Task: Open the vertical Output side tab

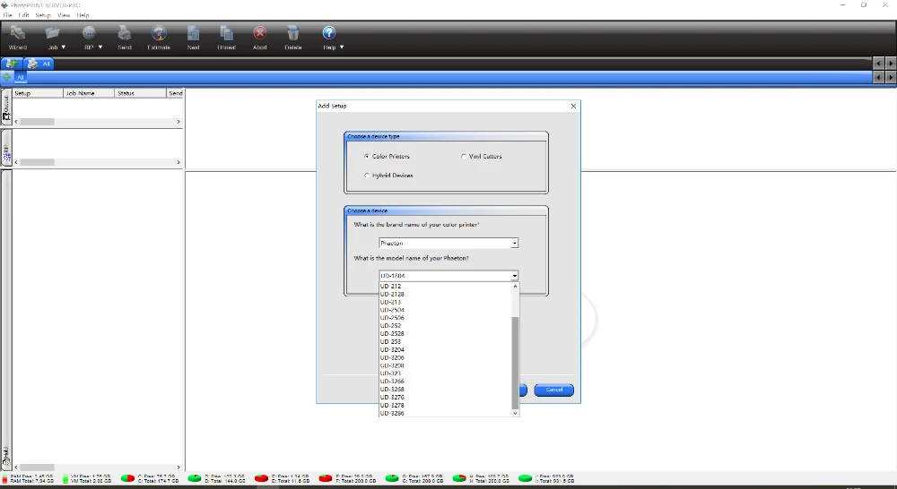Action: 6,107
